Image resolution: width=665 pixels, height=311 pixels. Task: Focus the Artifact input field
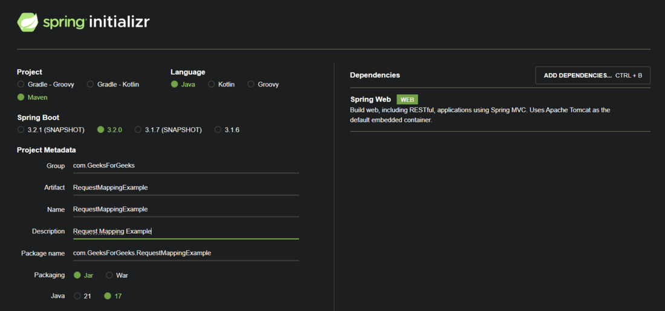click(186, 188)
